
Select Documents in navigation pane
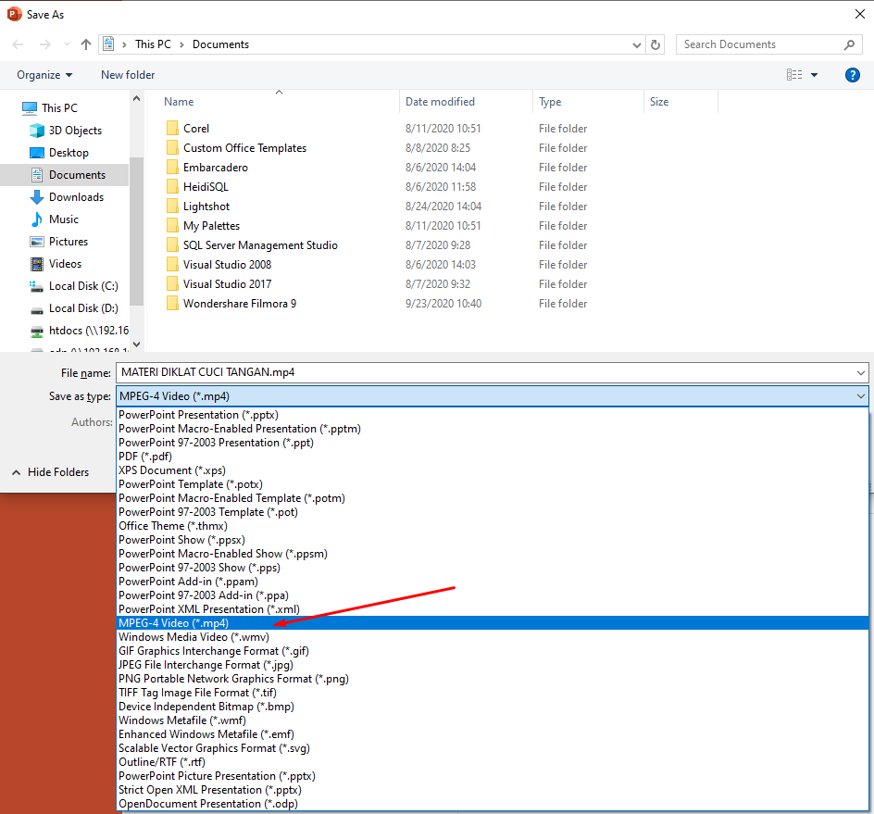coord(65,175)
